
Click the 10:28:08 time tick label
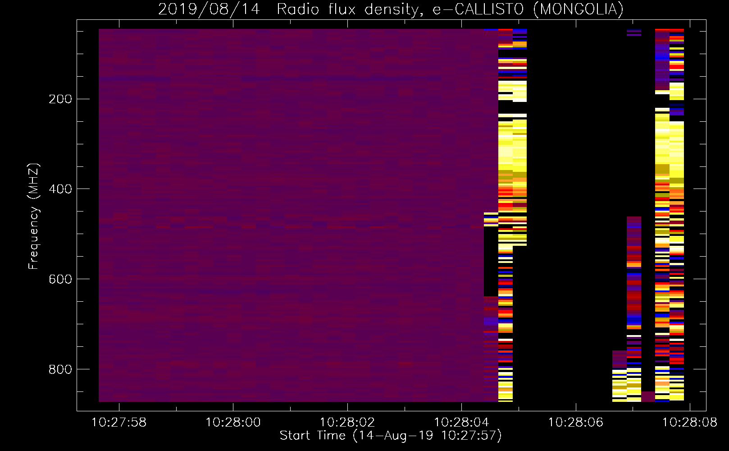pyautogui.click(x=690, y=423)
